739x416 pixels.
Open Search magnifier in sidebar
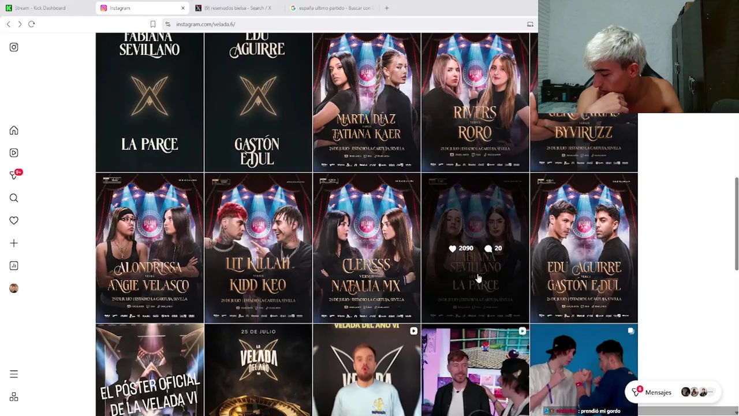click(14, 198)
